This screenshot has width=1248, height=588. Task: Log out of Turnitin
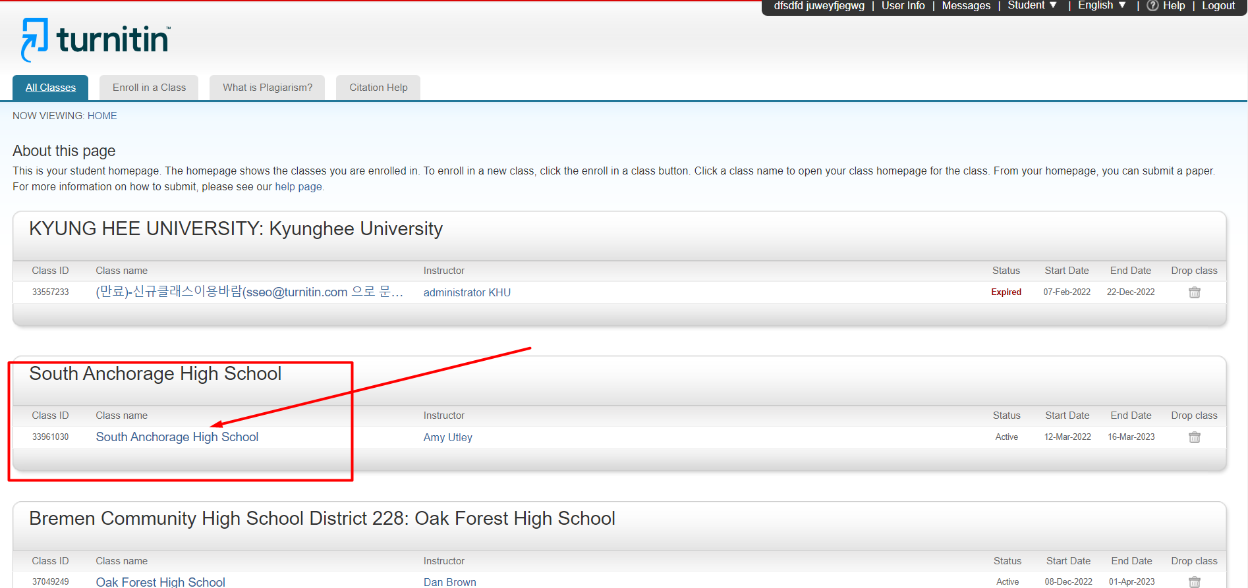coord(1218,6)
